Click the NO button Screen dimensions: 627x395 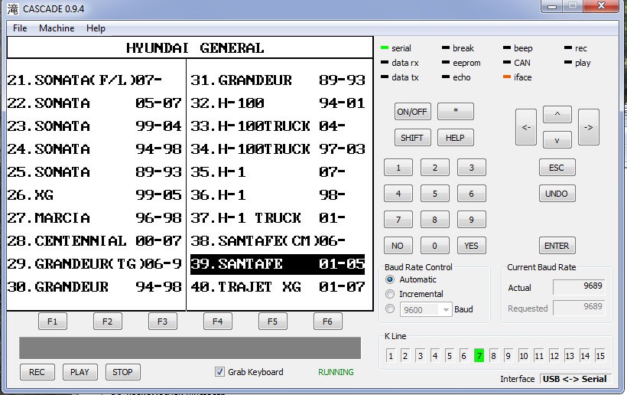(398, 246)
